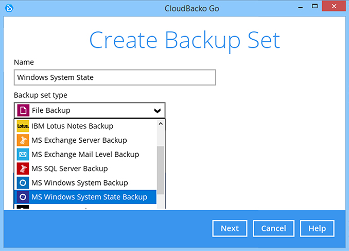Screen dimensions: 349x251
Task: Click the red MS SQL Server icon
Action: pos(23,169)
